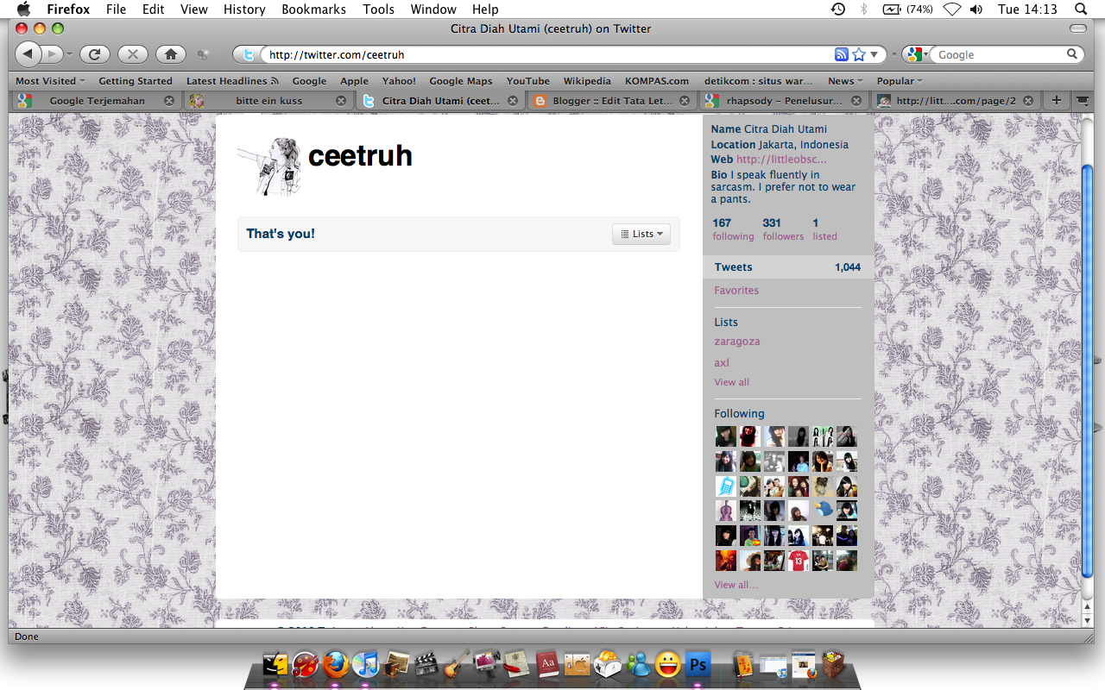Go back with the browser Back arrow
1105x690 pixels.
(x=27, y=54)
